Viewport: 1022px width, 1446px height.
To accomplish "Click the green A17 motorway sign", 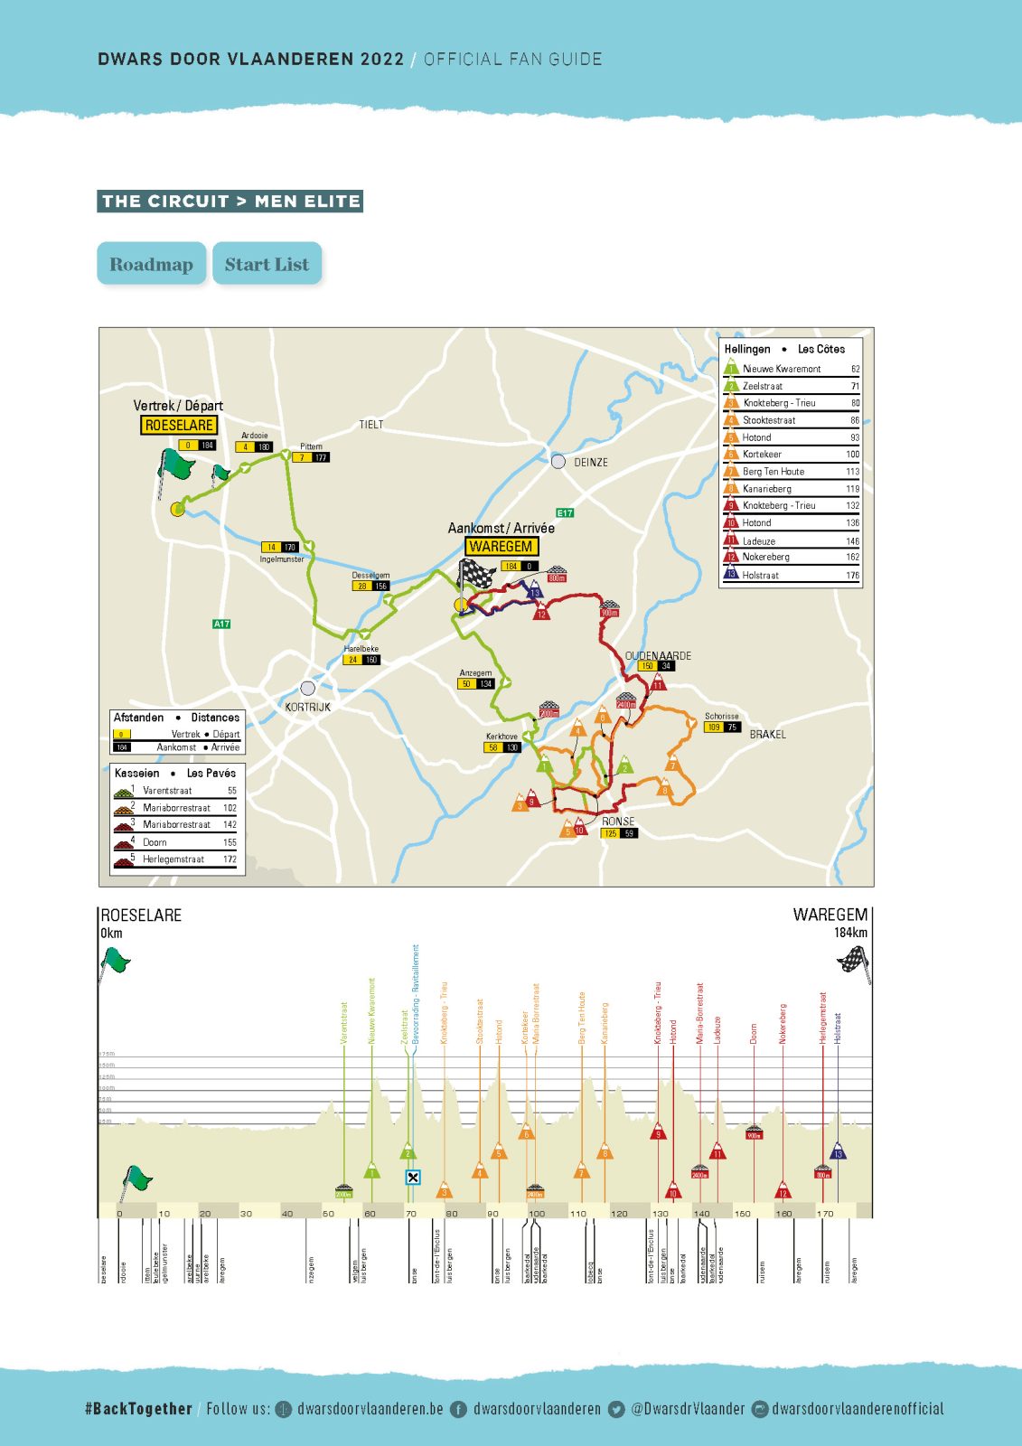I will tap(221, 624).
